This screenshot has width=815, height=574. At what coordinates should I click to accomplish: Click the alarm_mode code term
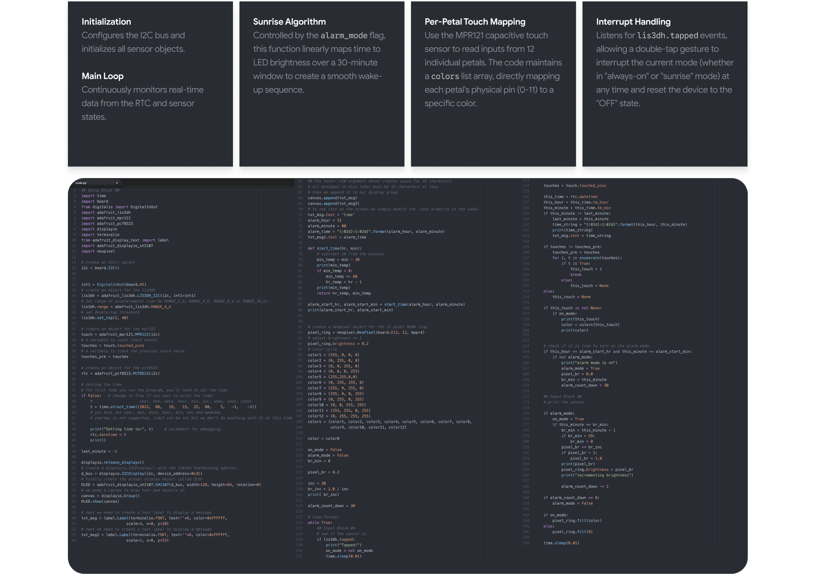[344, 36]
